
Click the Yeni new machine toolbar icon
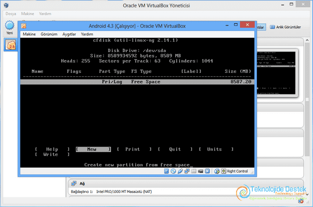(x=10, y=28)
